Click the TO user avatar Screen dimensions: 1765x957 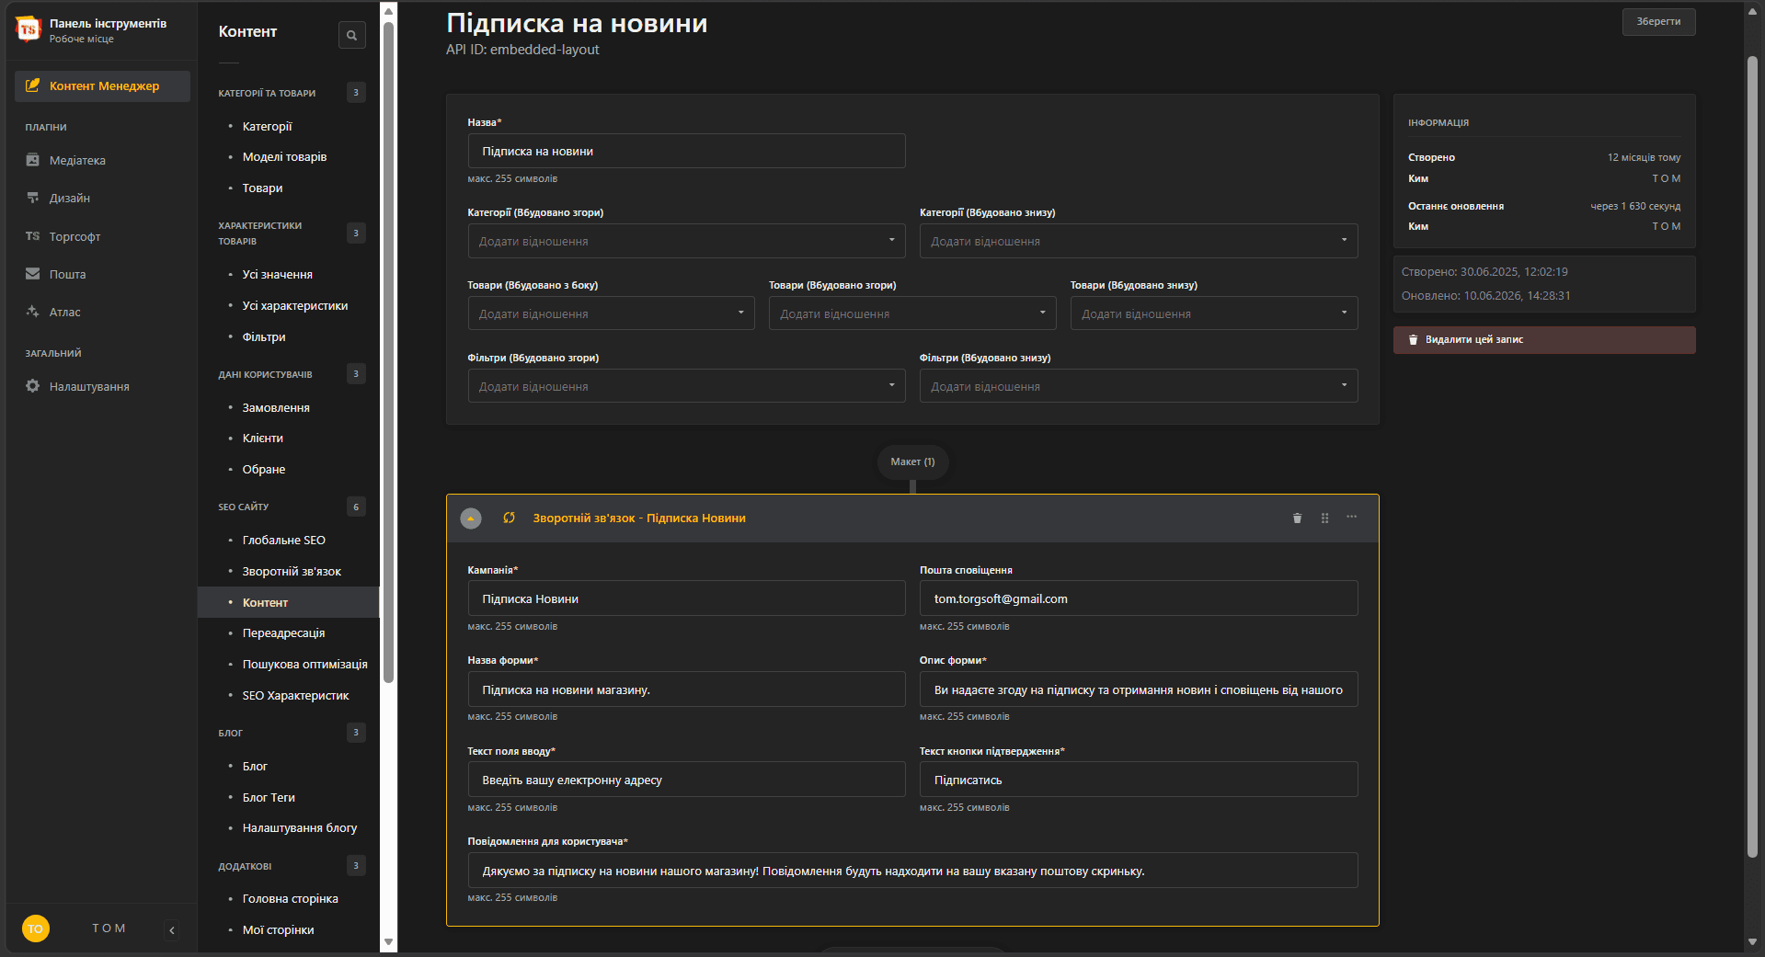click(35, 929)
